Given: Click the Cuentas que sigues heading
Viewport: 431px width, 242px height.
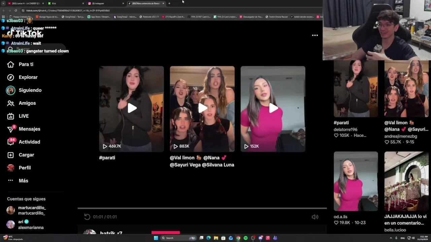Looking at the screenshot, I should [26, 199].
